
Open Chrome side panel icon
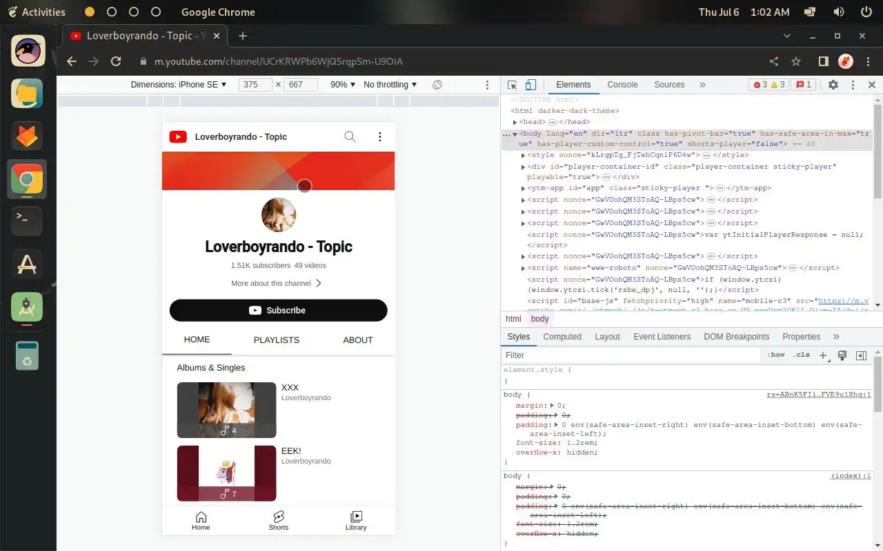tap(823, 61)
